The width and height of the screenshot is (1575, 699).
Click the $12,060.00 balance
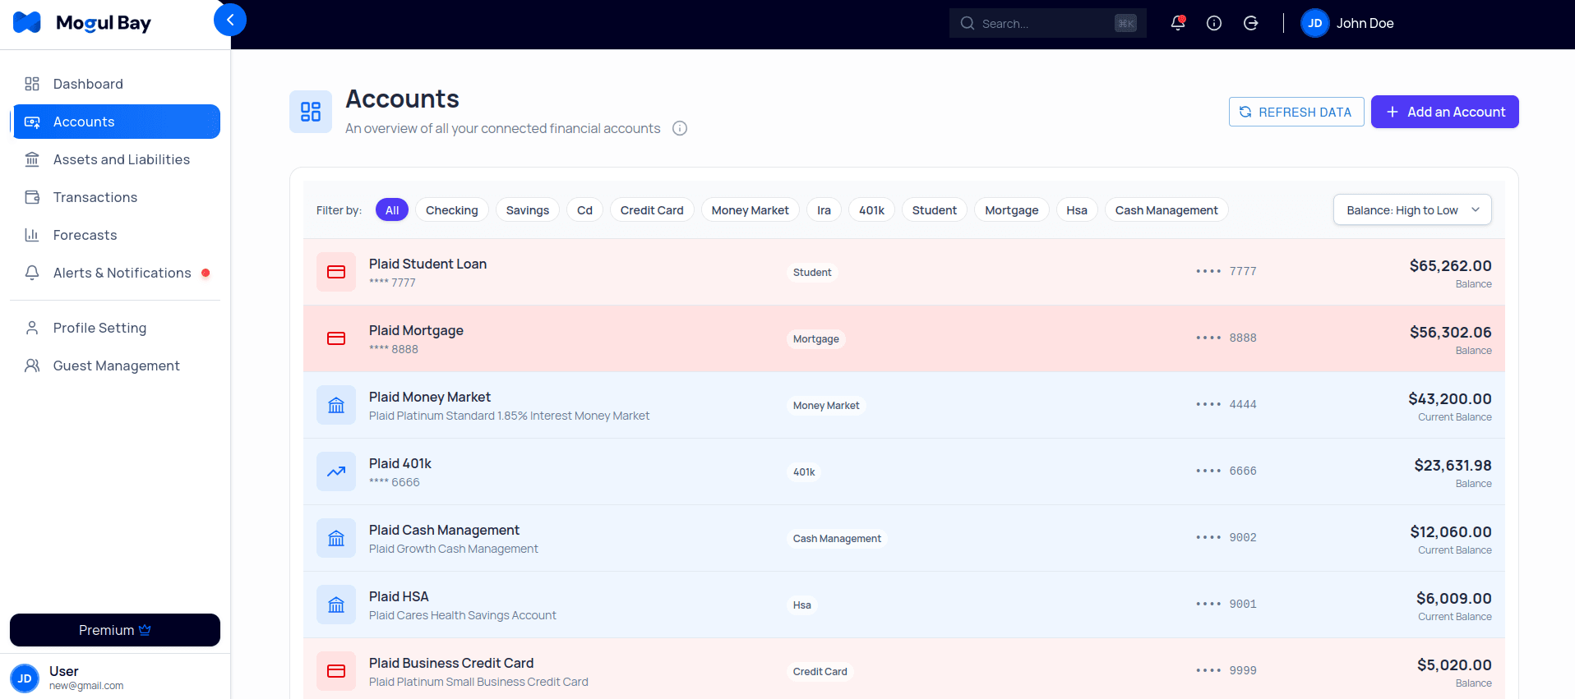[x=1451, y=532]
